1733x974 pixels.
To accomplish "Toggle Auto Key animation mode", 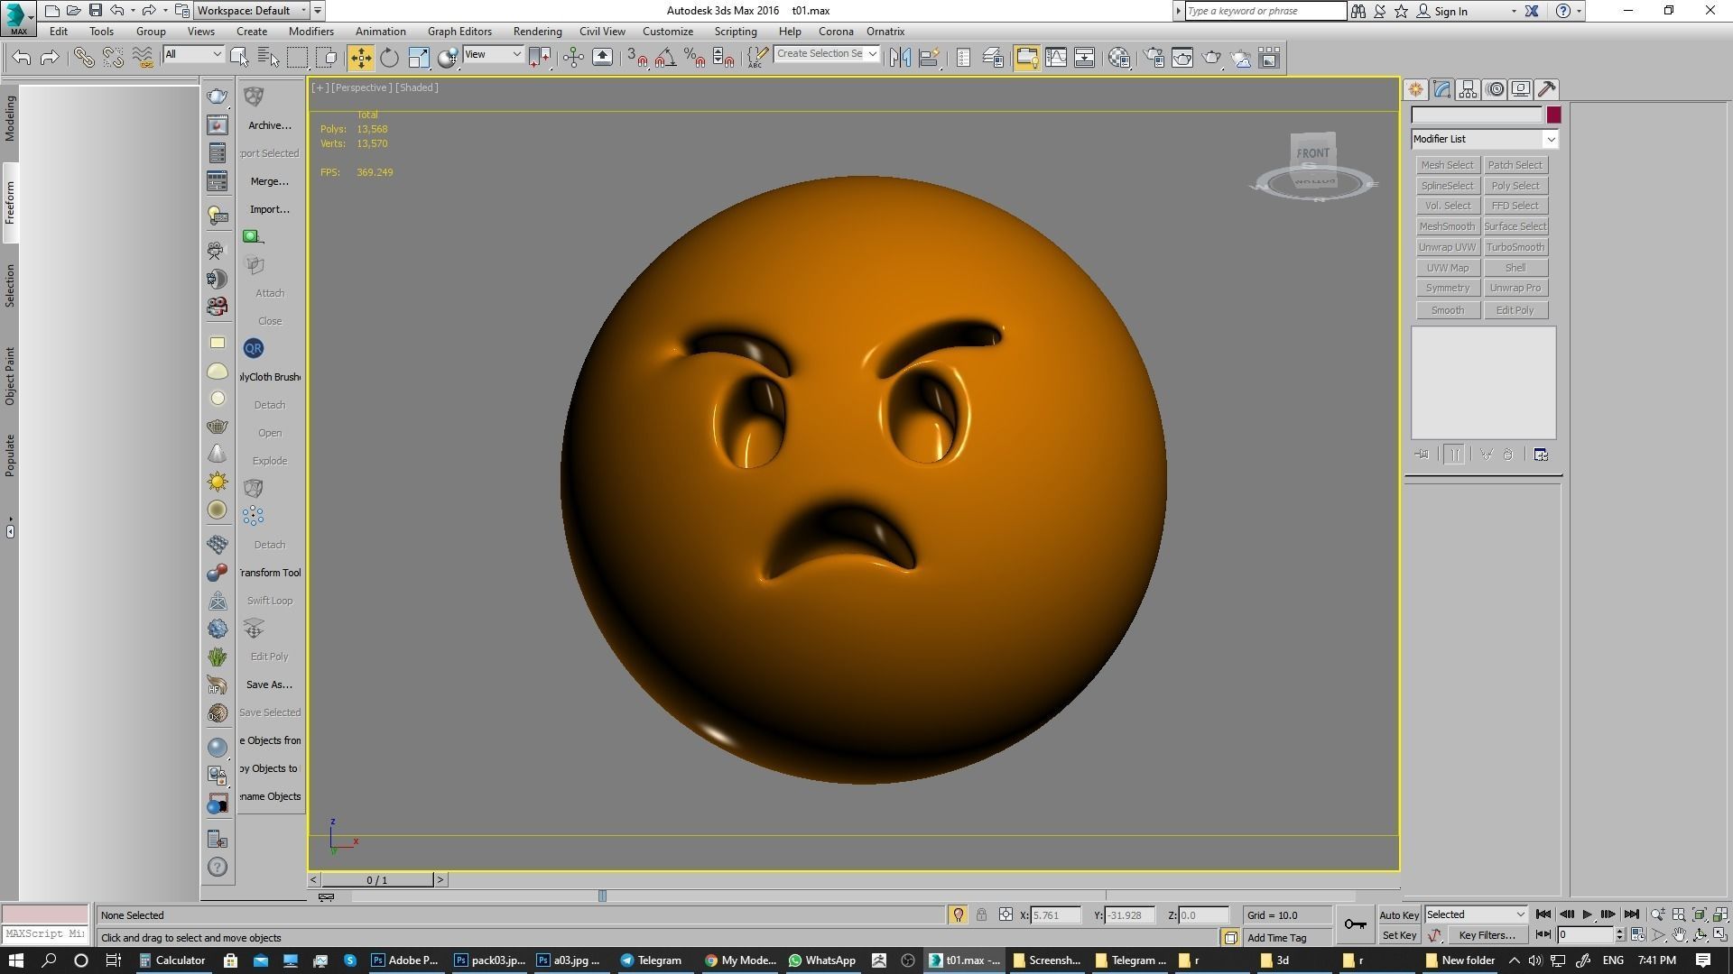I will (1399, 914).
